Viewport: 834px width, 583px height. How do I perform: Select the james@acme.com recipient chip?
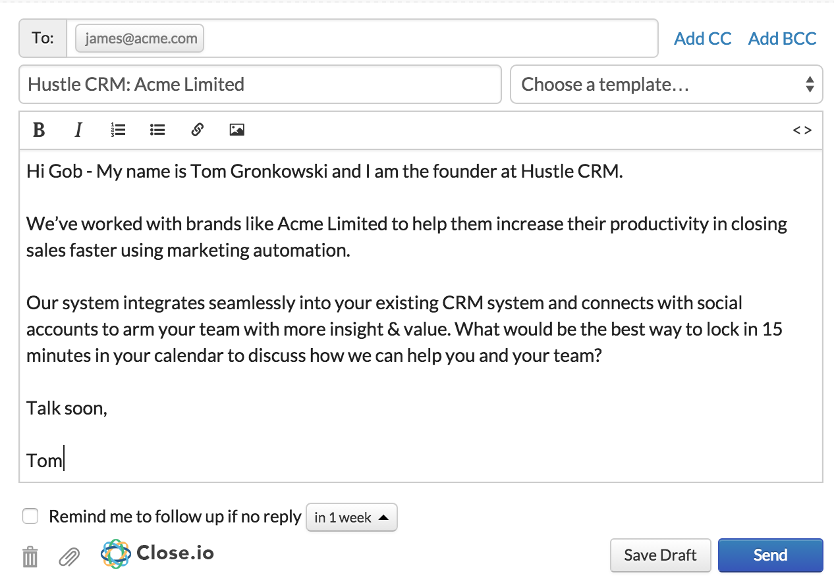coord(140,38)
